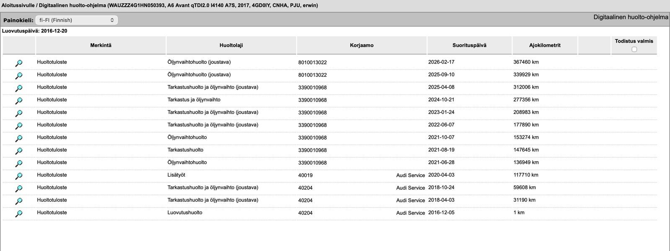Open the magnifier for 312006 km service
The height and width of the screenshot is (251, 670).
[19, 88]
